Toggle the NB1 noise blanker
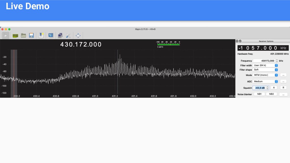Viewport: 290px width, 163px height. click(x=259, y=94)
